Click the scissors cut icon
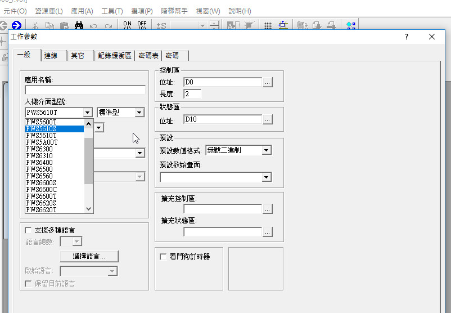 tap(35, 25)
